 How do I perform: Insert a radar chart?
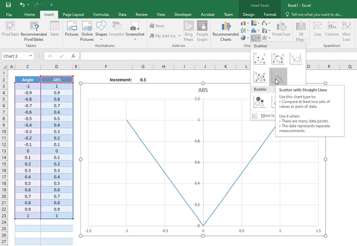pos(265,38)
